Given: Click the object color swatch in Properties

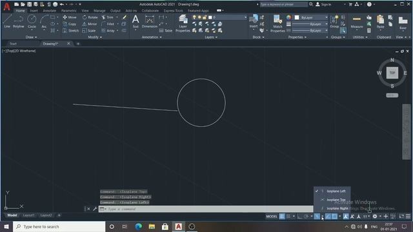Looking at the screenshot, I should tap(297, 17).
